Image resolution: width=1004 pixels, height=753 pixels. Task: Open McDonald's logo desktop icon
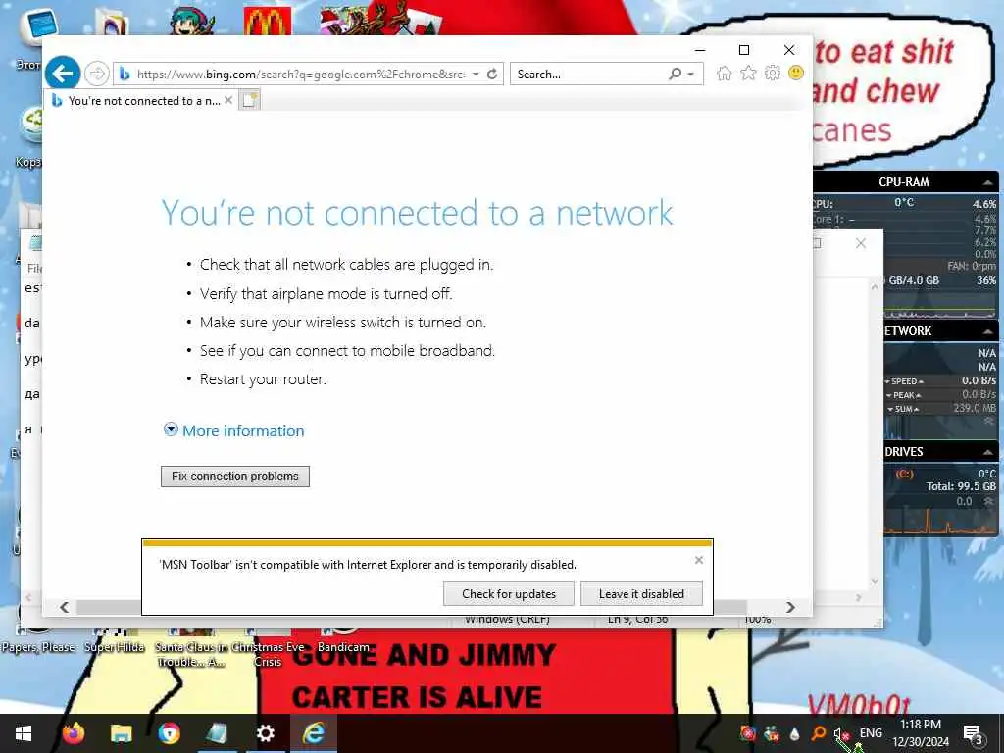[268, 21]
